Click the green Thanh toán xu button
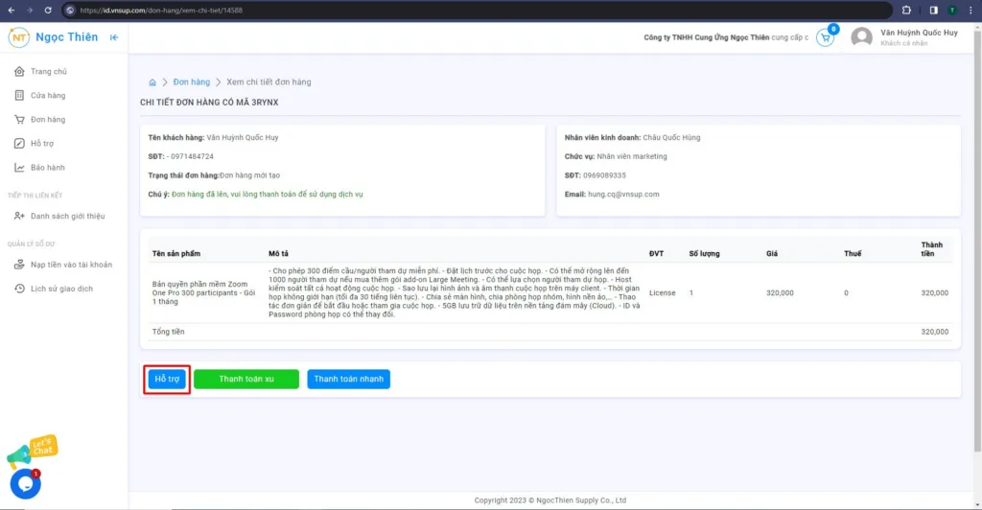 (x=246, y=380)
